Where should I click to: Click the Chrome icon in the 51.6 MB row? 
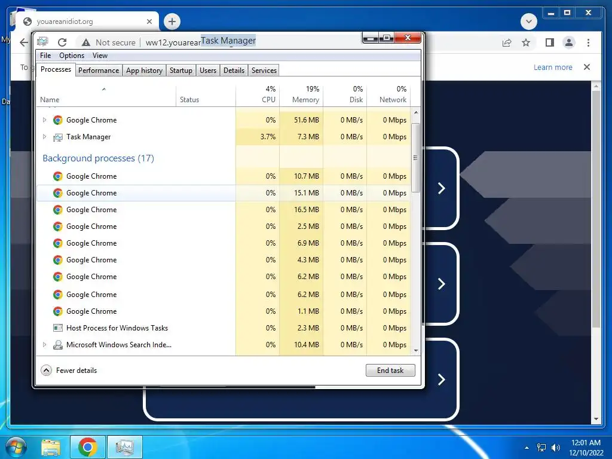pyautogui.click(x=58, y=120)
